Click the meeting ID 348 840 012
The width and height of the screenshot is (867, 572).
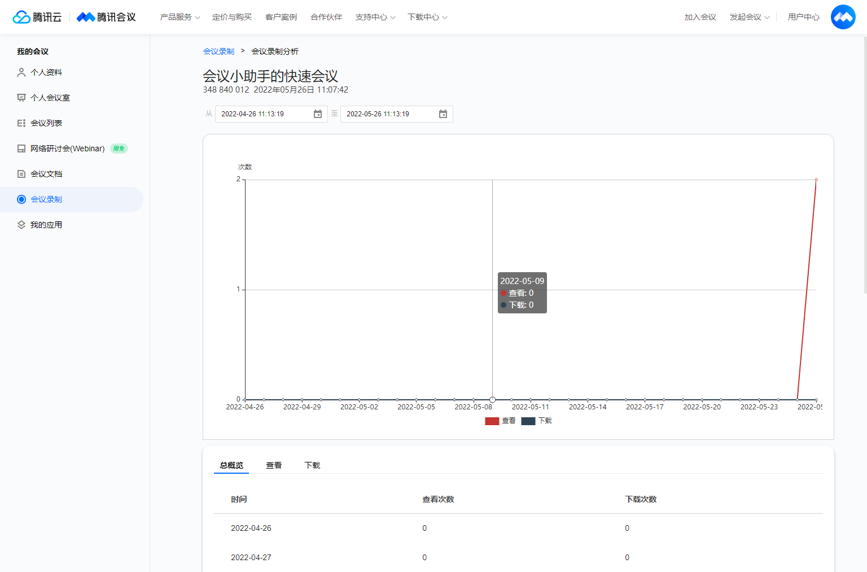point(226,90)
